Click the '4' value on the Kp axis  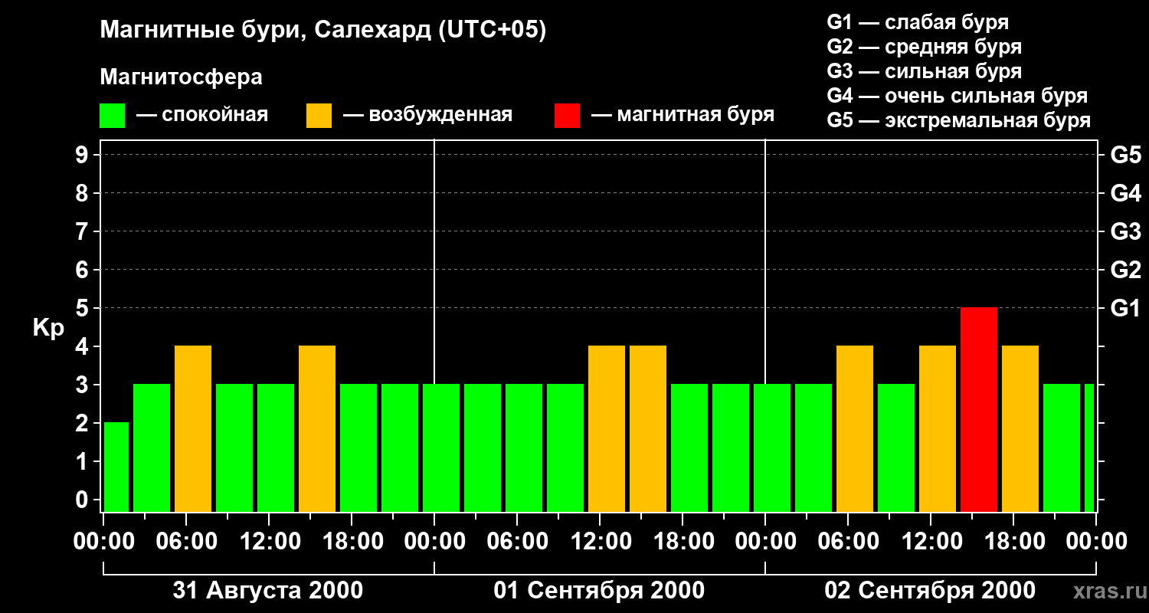coord(83,346)
